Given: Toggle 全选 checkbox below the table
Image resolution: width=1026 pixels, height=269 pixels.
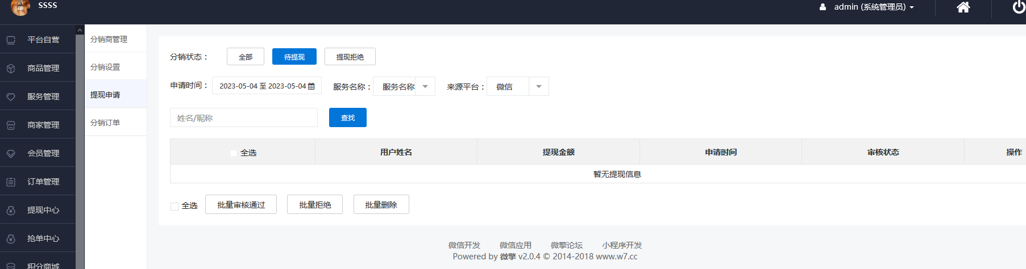Looking at the screenshot, I should click(x=175, y=206).
